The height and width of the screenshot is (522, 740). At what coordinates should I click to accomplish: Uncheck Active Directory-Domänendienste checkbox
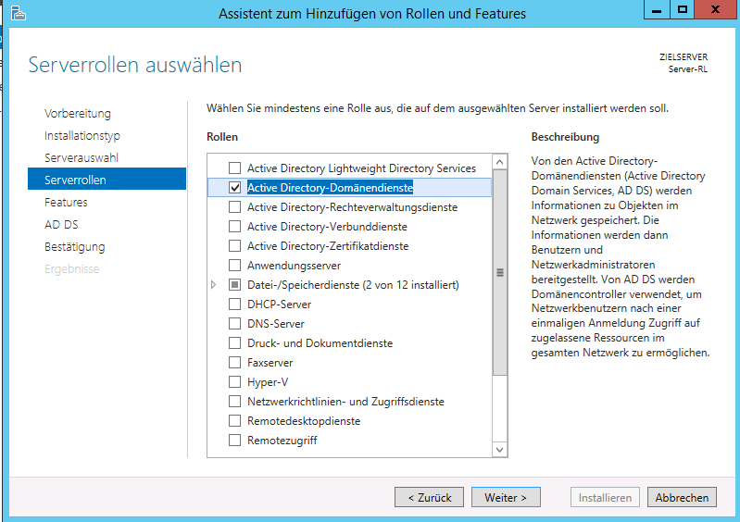point(234,188)
